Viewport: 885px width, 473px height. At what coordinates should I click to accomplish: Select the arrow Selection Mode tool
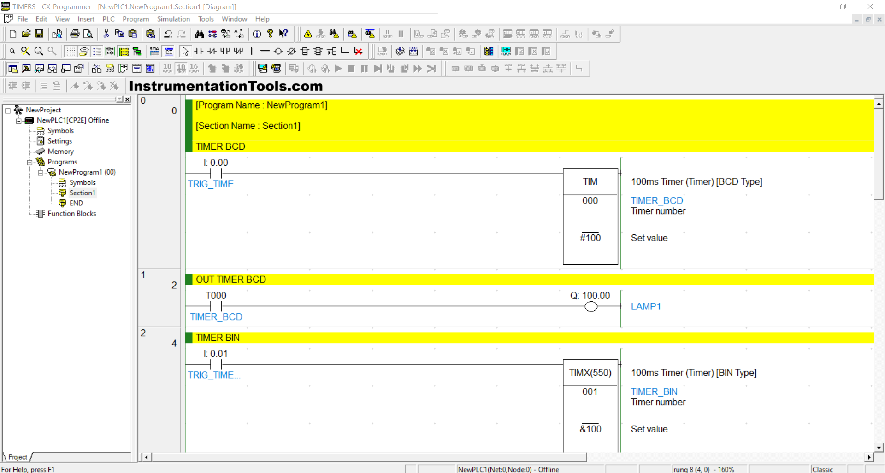[x=185, y=51]
